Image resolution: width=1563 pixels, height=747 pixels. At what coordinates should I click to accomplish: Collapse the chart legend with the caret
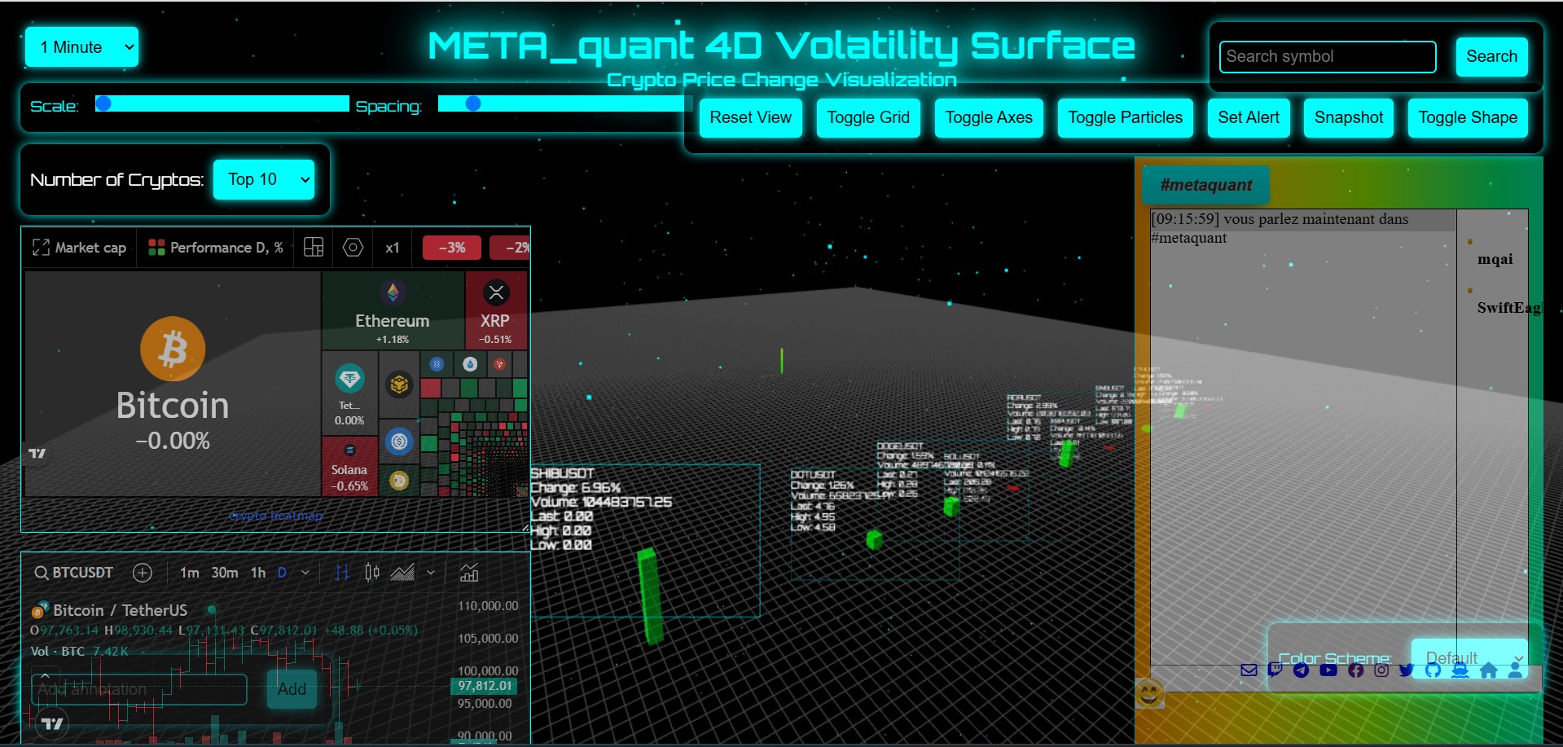[x=45, y=676]
